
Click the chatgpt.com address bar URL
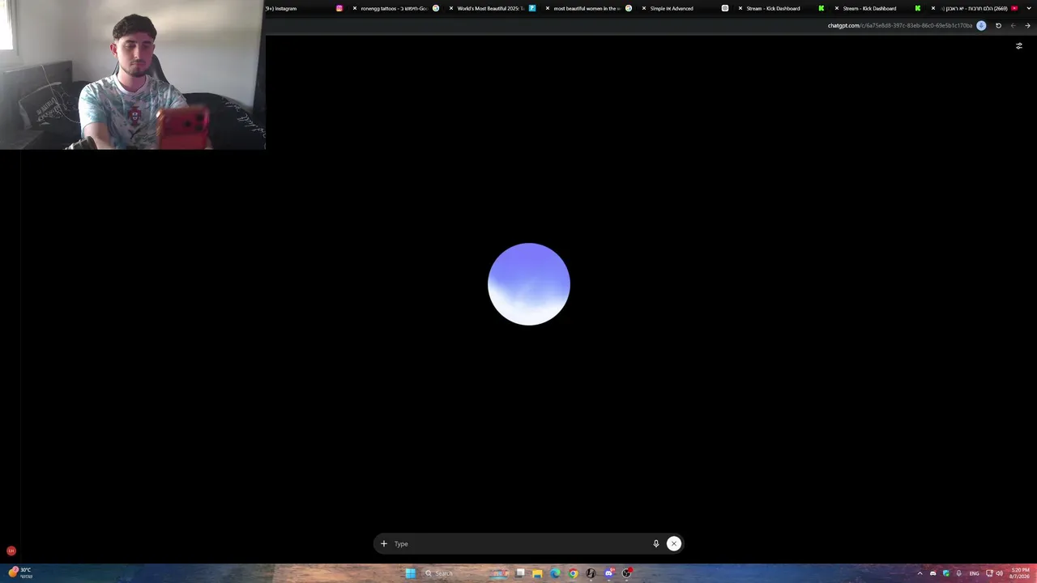pyautogui.click(x=899, y=25)
